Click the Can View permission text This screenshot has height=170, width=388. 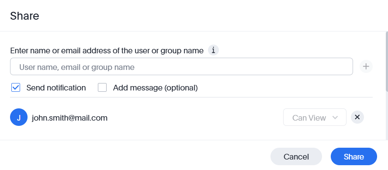pyautogui.click(x=309, y=118)
